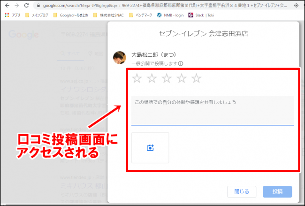Select the dimmed すべて search tab
305x206 pixels.
click(70, 53)
